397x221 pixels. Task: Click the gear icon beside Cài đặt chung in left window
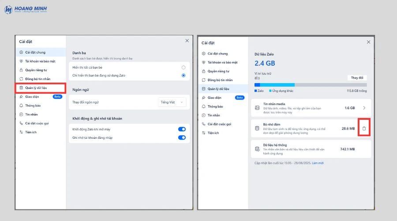click(x=21, y=52)
